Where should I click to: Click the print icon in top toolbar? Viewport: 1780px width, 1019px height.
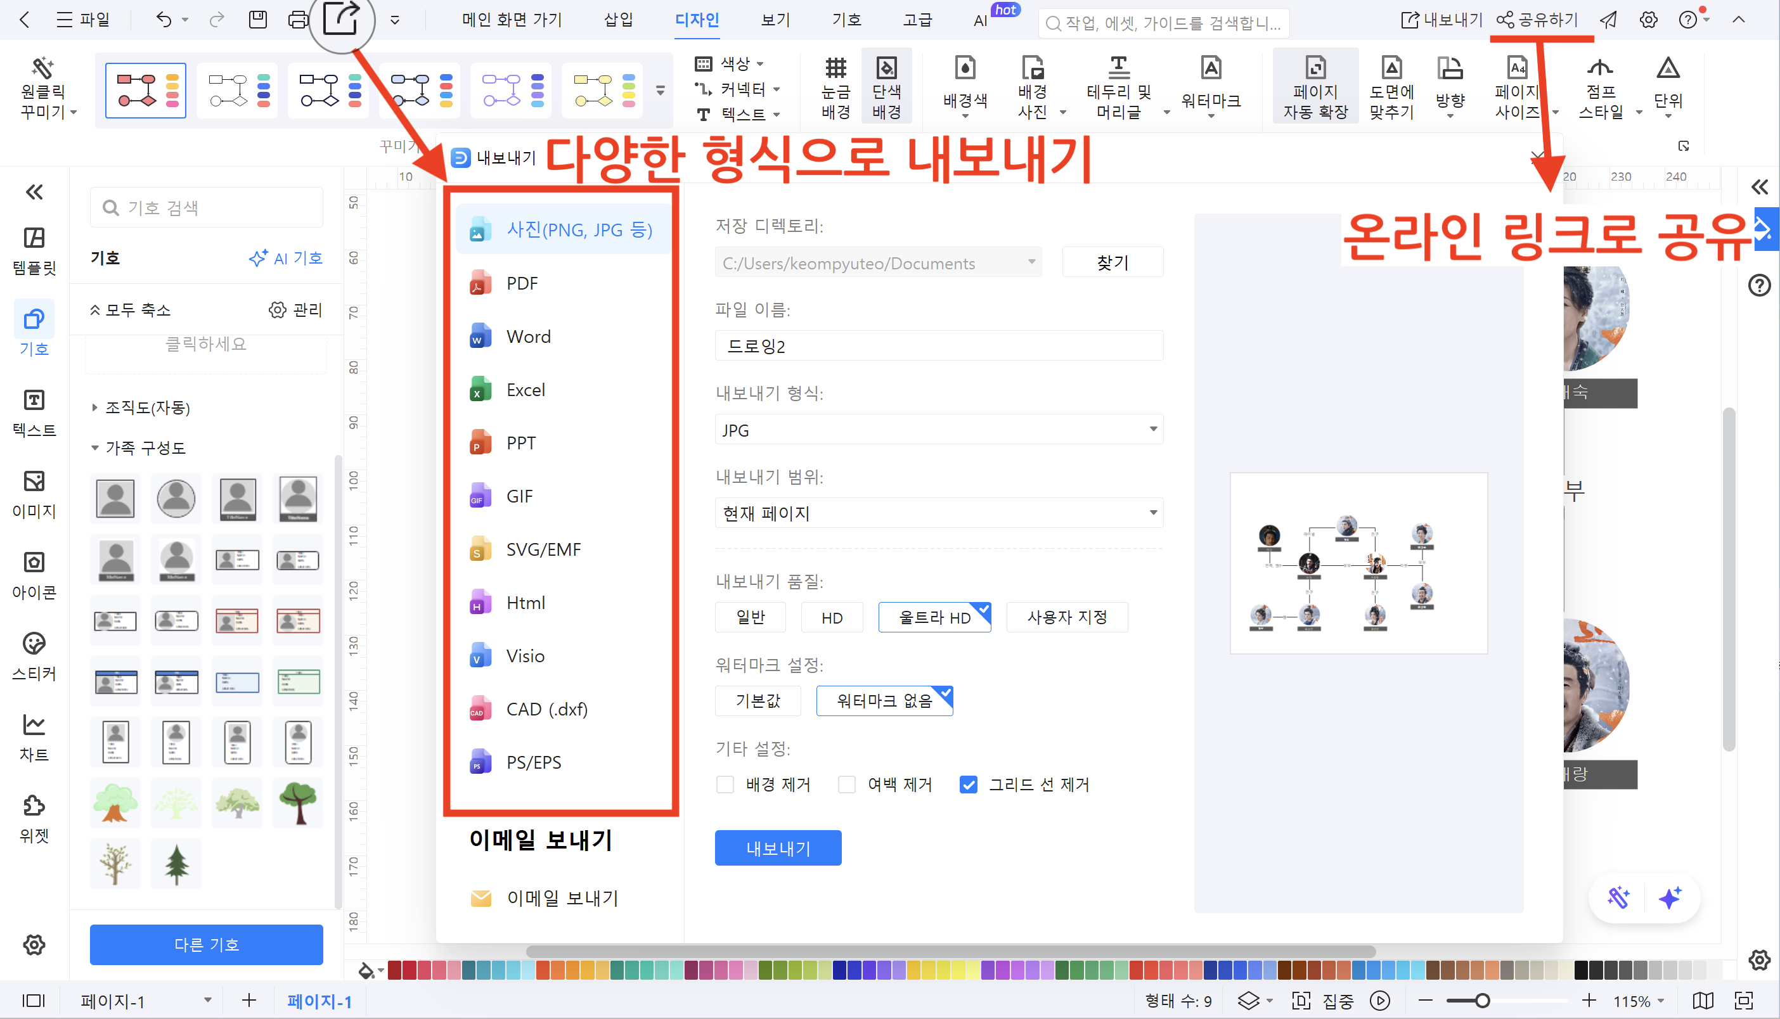(x=297, y=20)
